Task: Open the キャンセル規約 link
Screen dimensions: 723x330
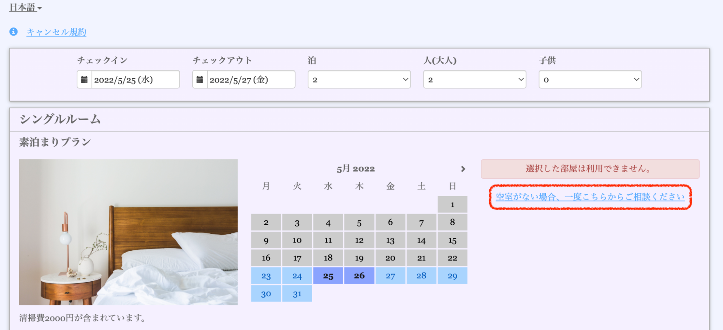Action: point(56,32)
